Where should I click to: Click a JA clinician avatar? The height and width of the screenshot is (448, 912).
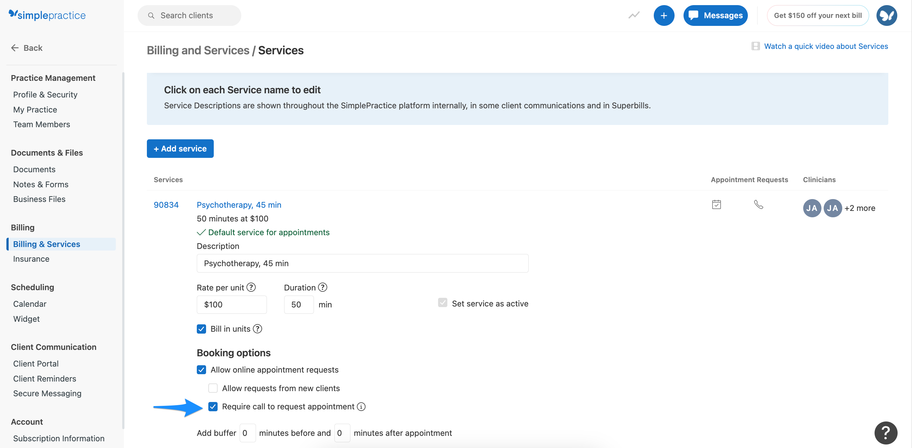click(x=812, y=208)
